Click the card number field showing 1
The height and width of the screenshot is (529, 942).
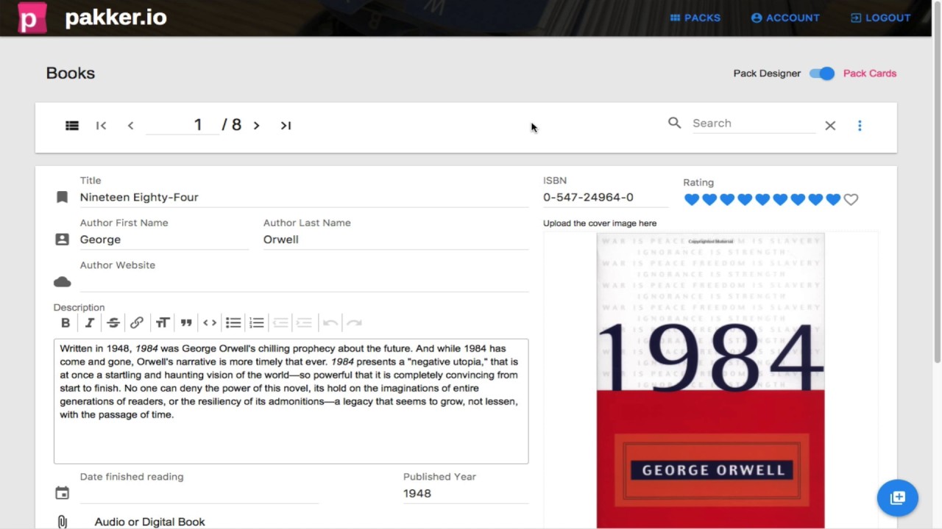click(x=182, y=125)
